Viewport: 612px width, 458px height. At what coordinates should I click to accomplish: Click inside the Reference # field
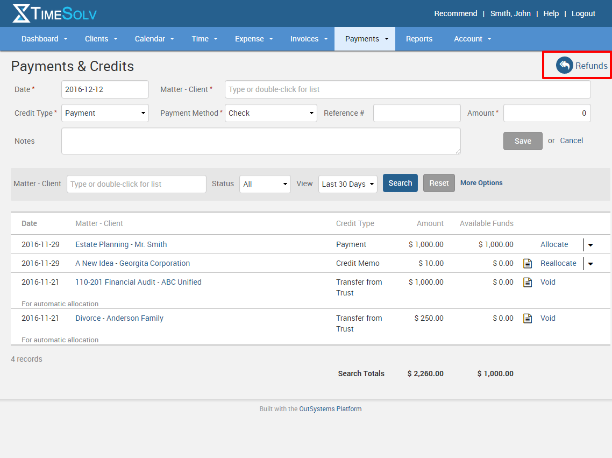pyautogui.click(x=417, y=113)
